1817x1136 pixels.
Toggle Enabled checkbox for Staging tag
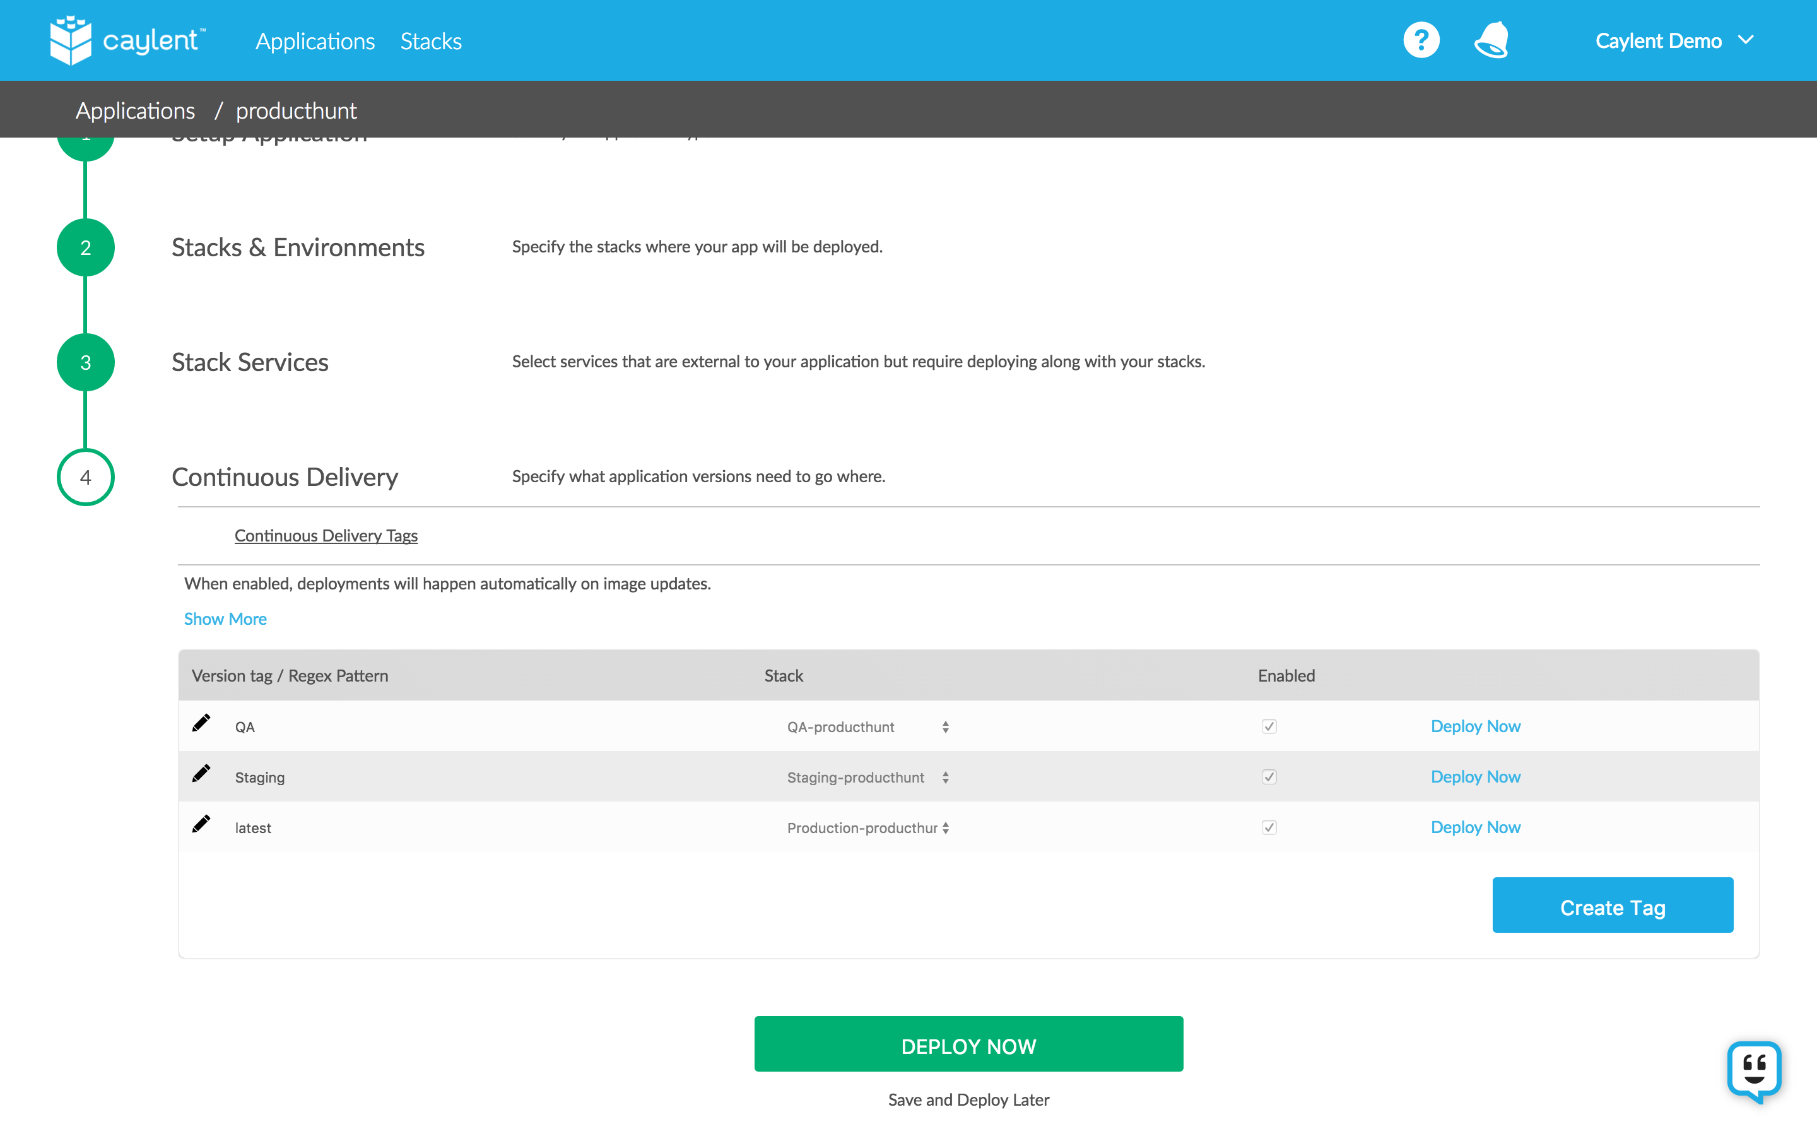1269,777
